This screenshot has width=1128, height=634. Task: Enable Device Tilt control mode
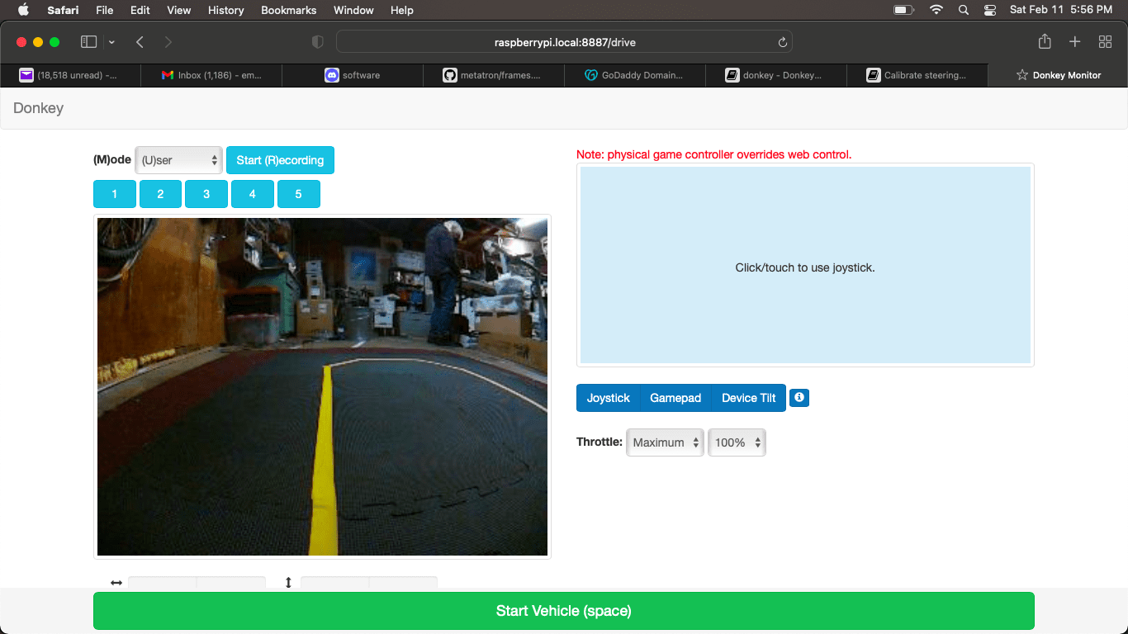pos(748,398)
